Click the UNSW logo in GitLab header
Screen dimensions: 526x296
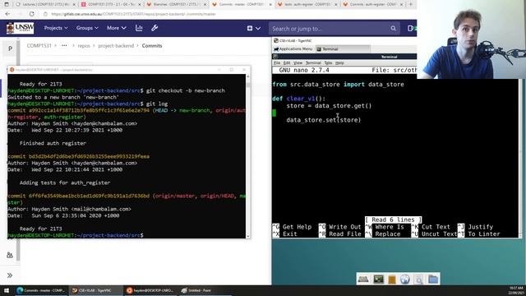click(20, 28)
